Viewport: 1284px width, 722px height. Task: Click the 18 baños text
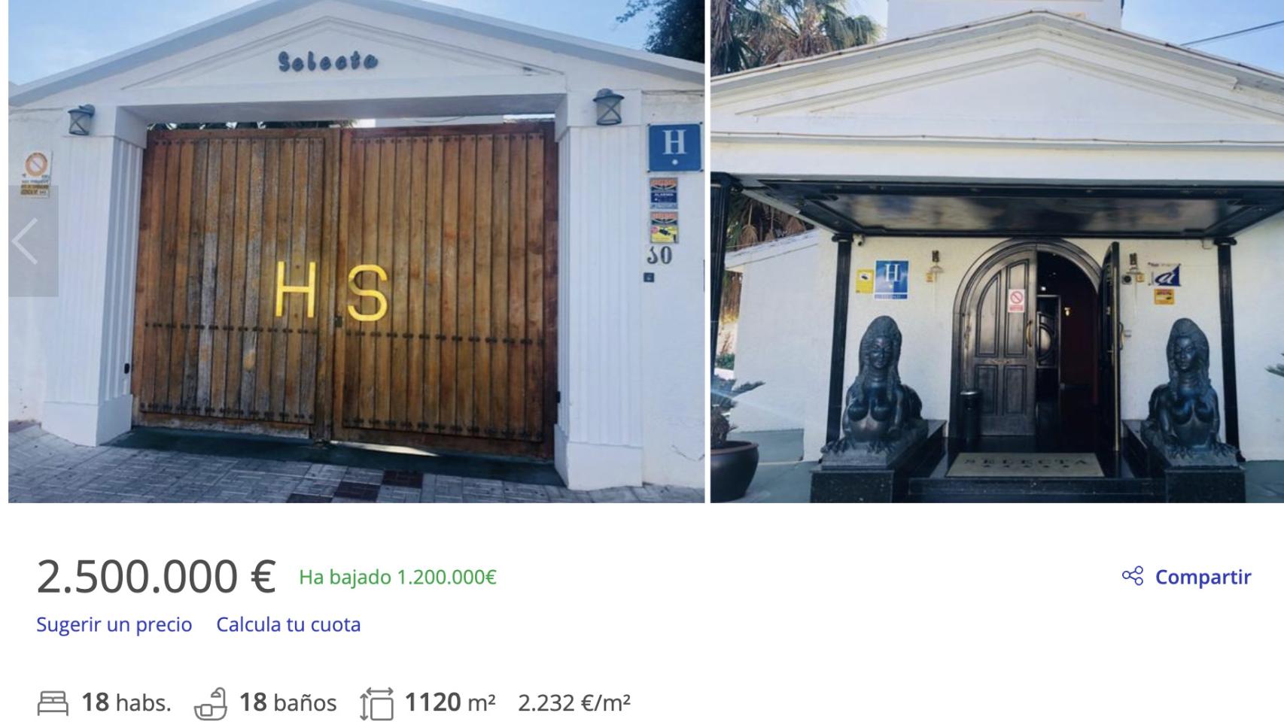288,702
